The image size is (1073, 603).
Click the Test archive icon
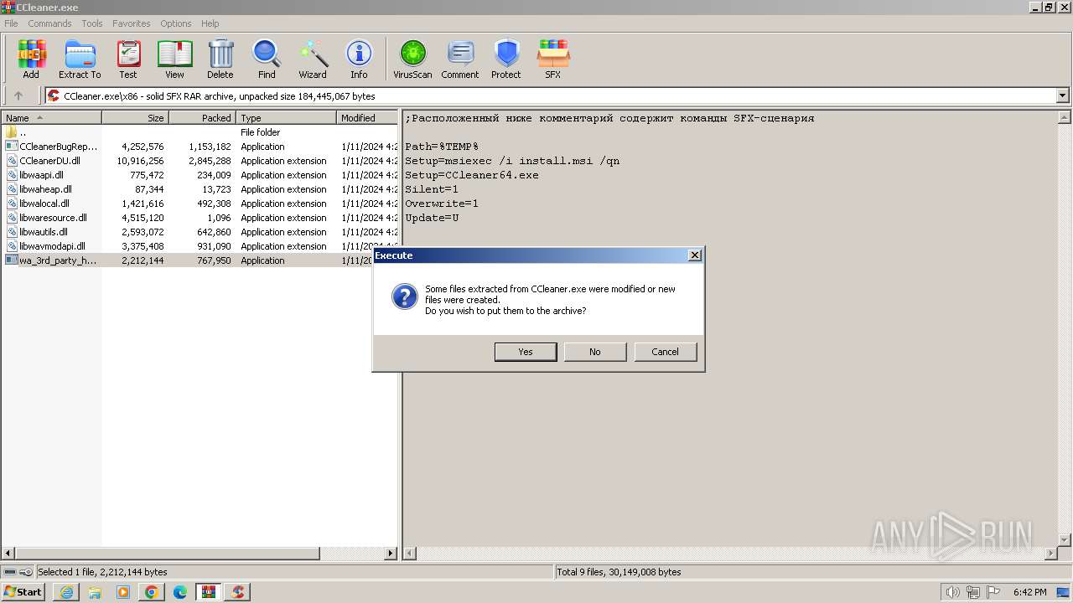coord(128,59)
